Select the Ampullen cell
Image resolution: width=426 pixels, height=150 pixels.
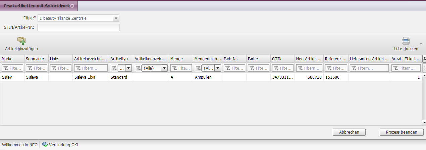(207, 77)
